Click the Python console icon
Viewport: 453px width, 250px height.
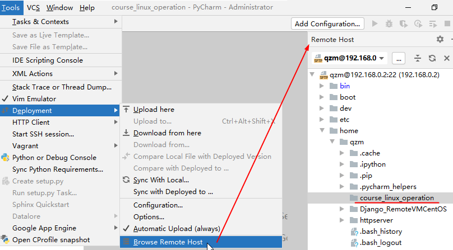click(5, 158)
